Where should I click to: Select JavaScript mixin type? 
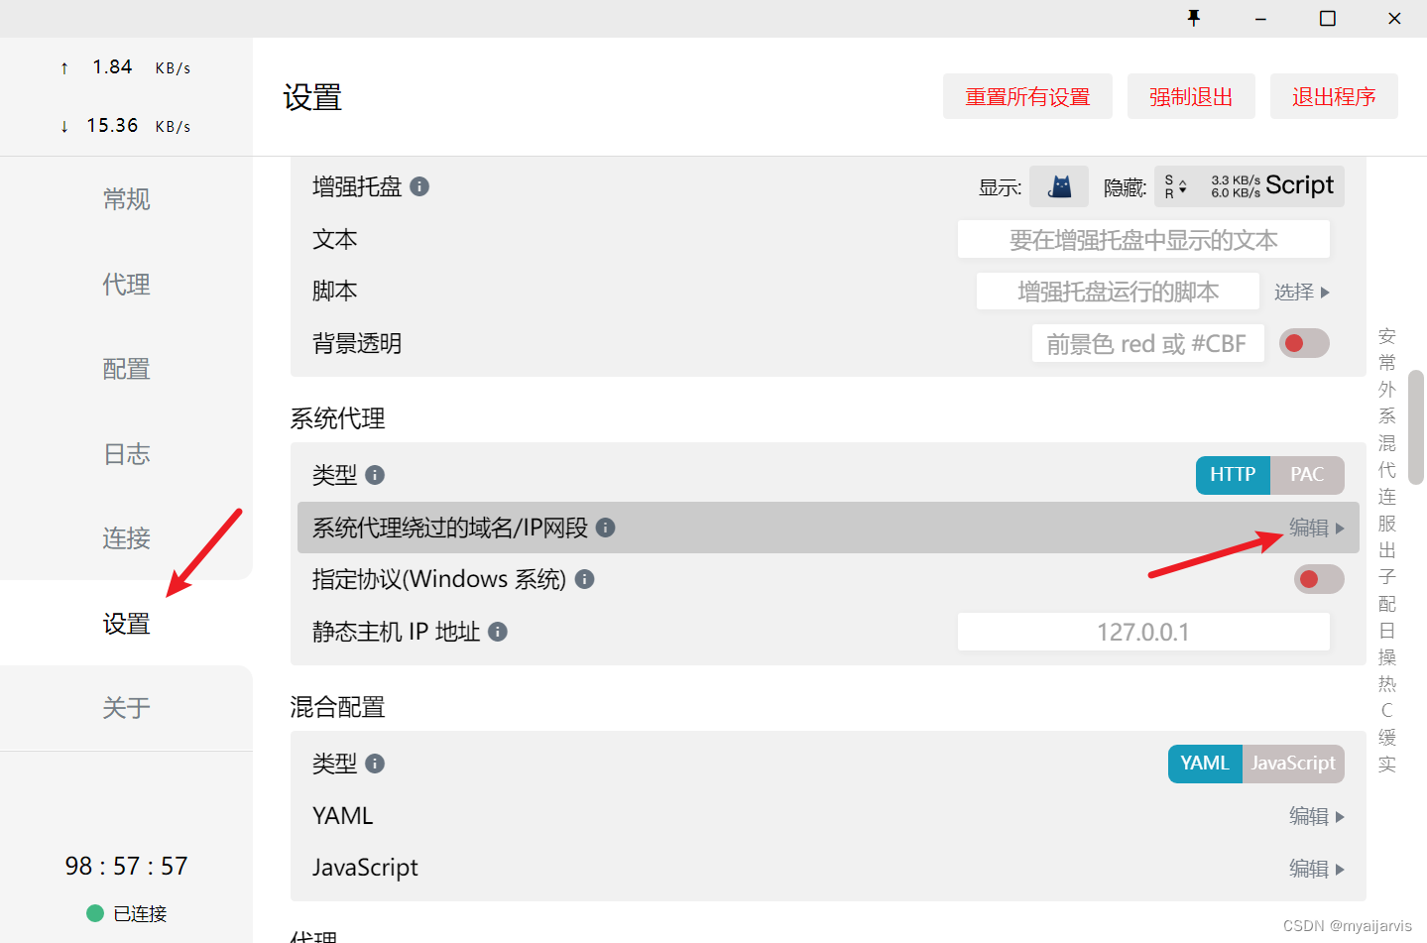pyautogui.click(x=1293, y=764)
